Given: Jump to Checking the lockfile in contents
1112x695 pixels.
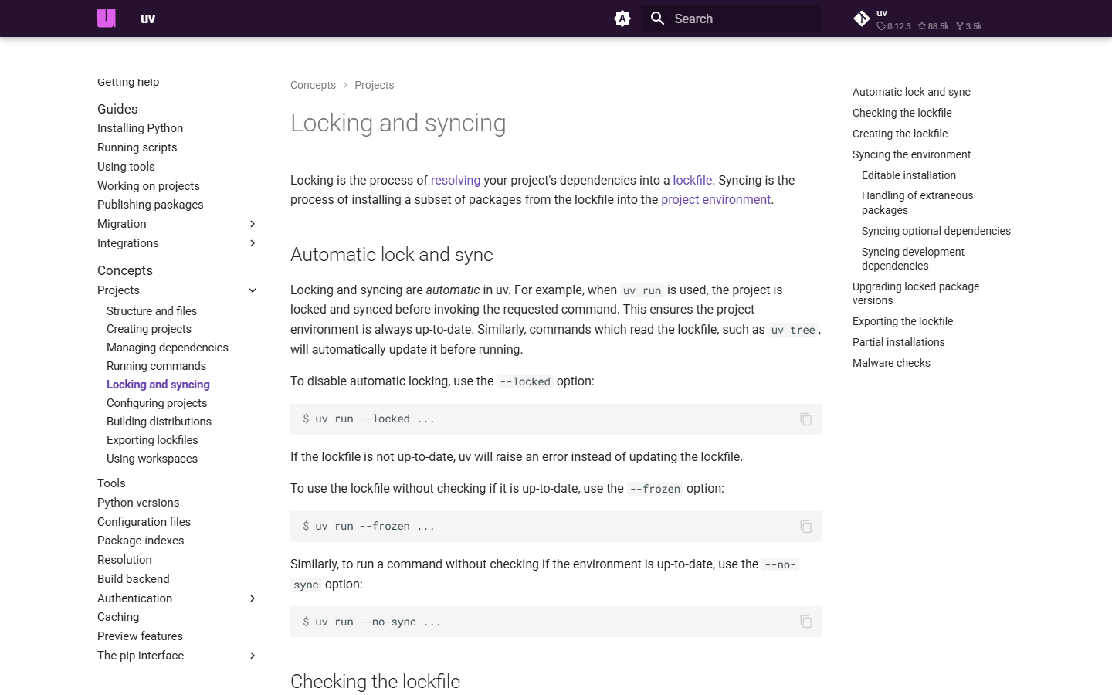Looking at the screenshot, I should tap(902, 113).
